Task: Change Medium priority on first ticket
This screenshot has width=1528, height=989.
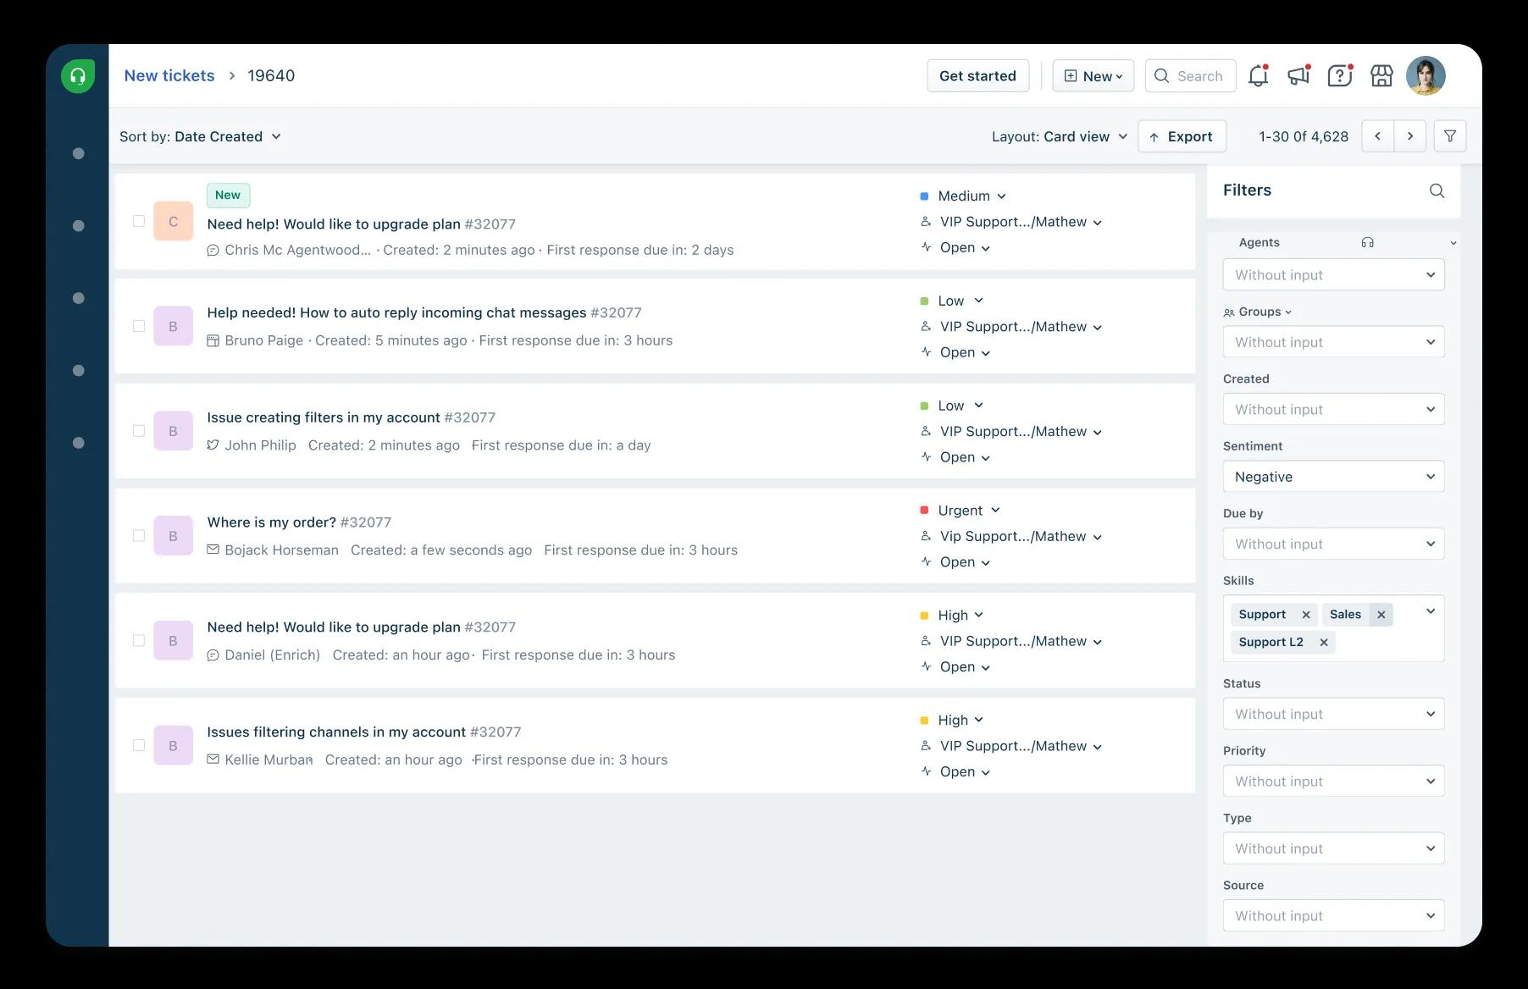Action: (x=963, y=196)
